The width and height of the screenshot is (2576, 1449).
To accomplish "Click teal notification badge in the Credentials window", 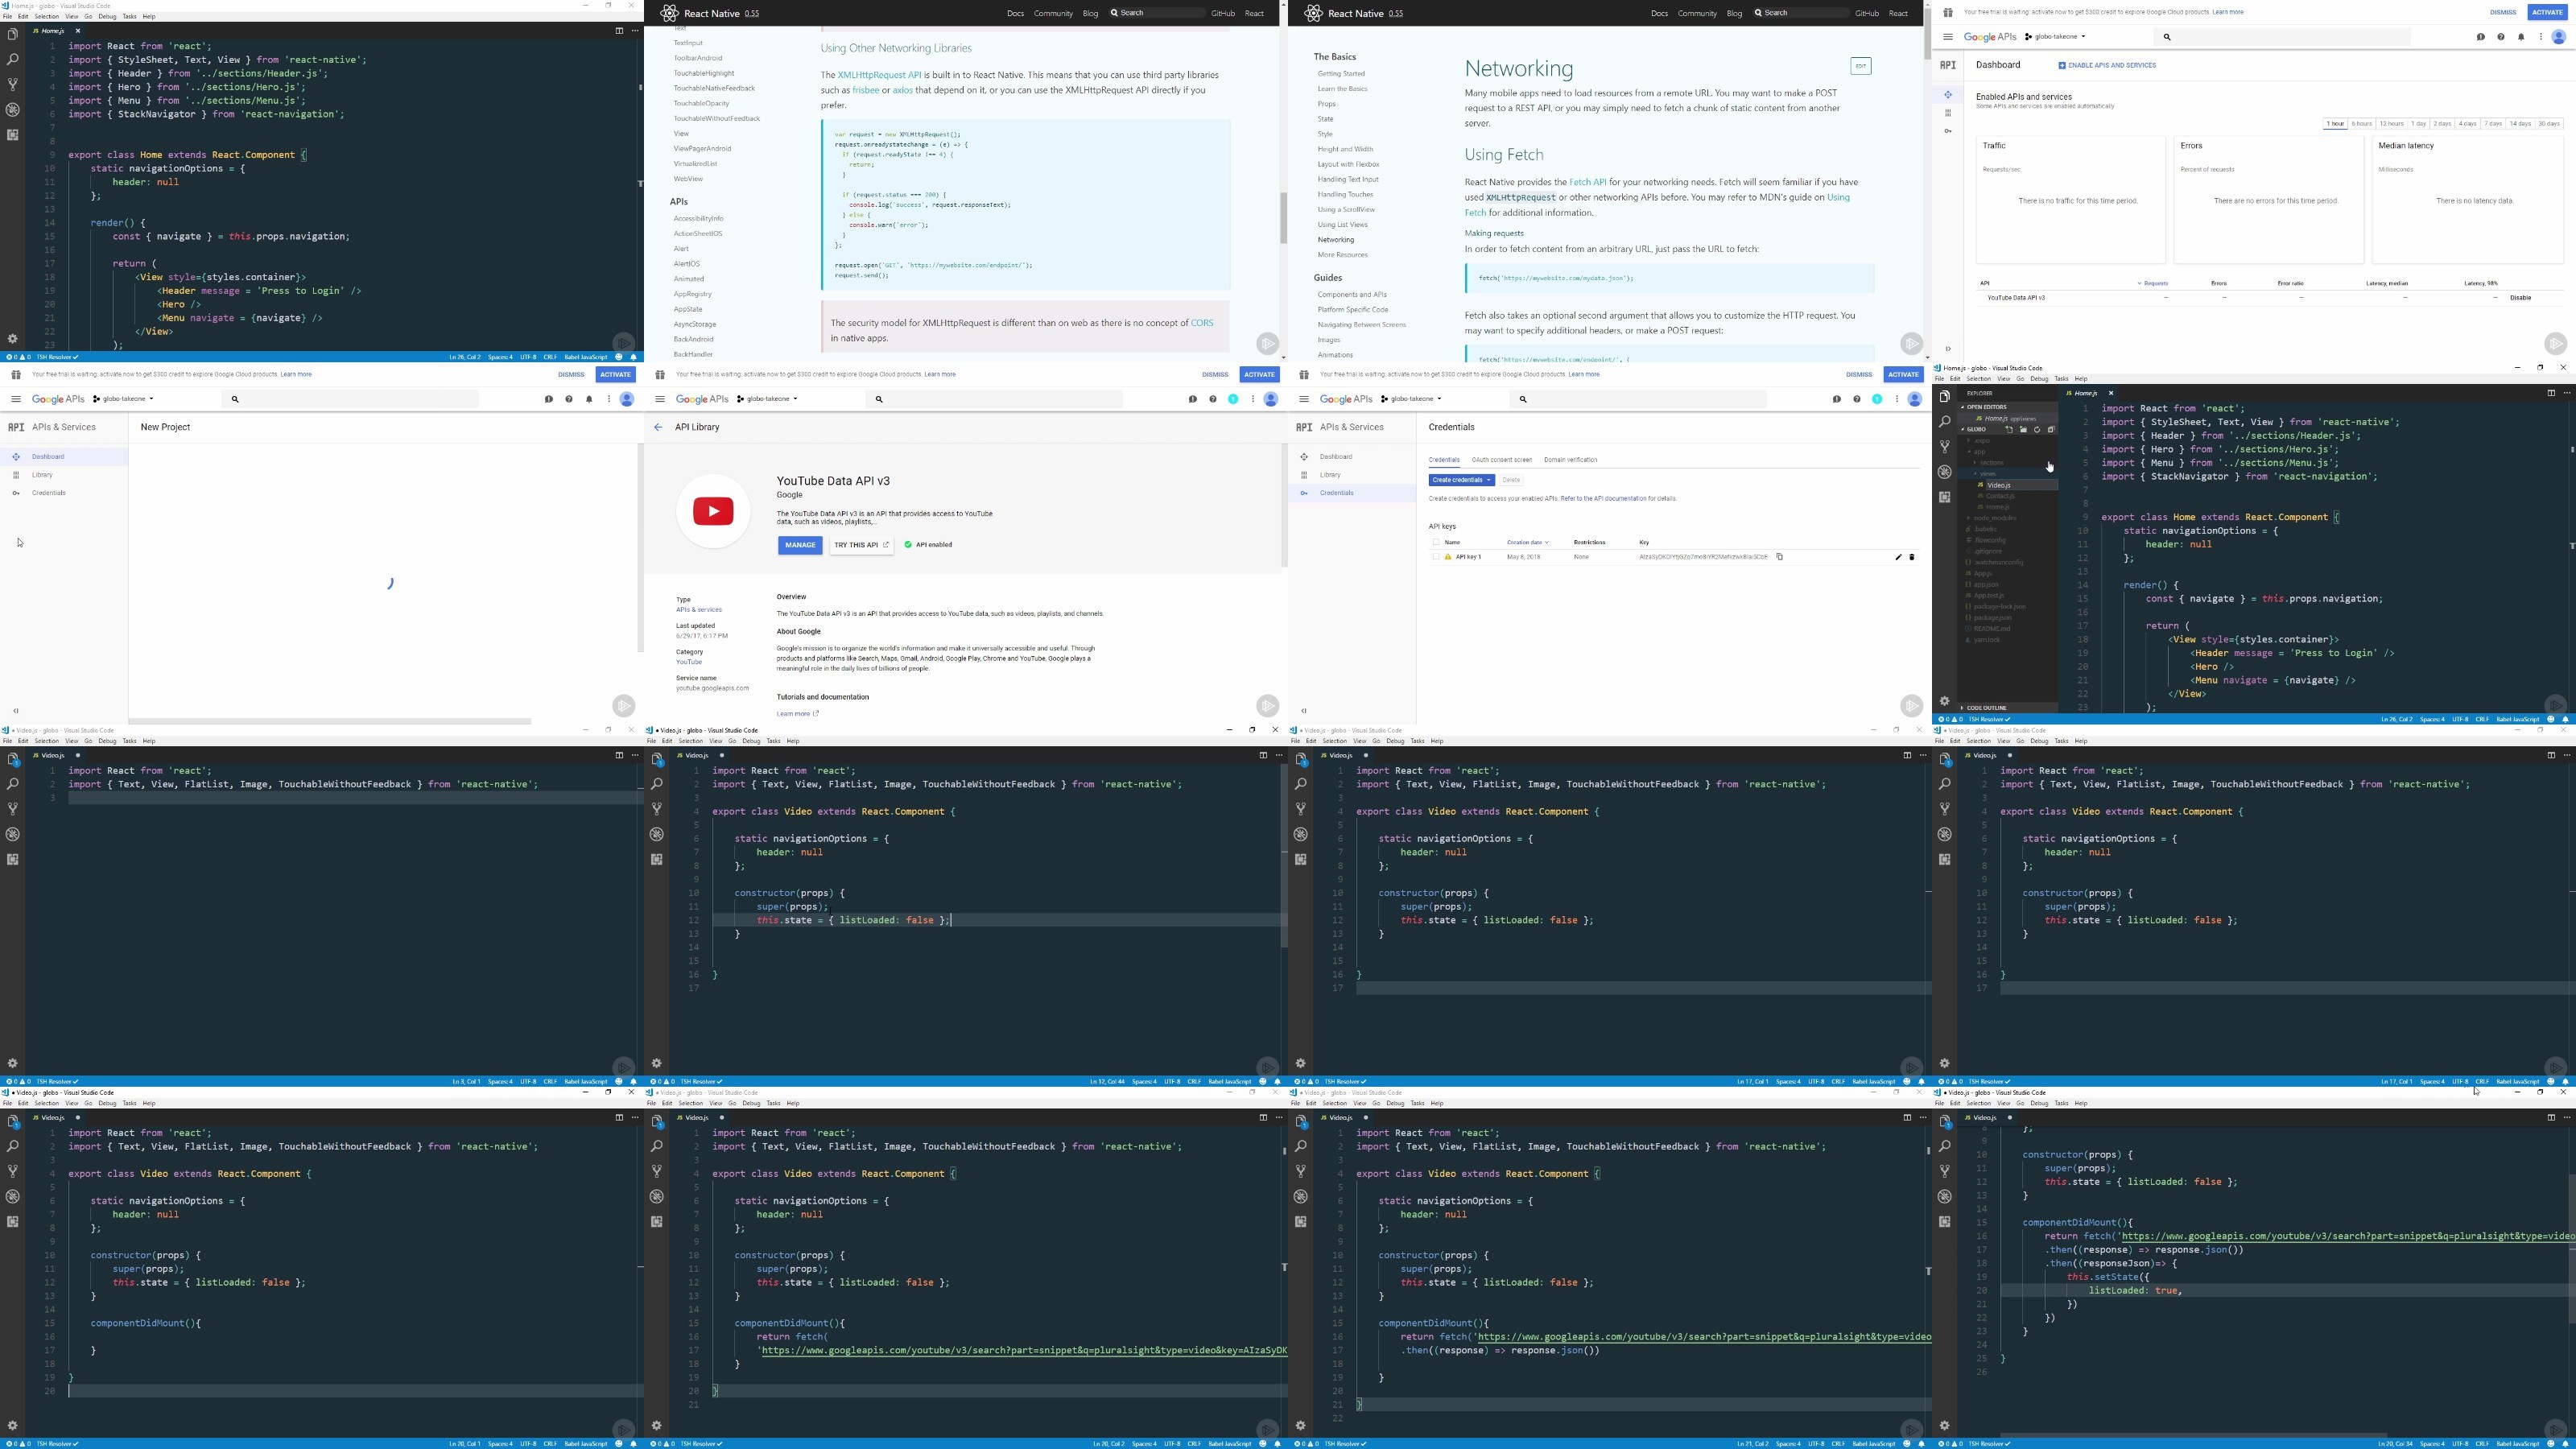I will 1877,399.
